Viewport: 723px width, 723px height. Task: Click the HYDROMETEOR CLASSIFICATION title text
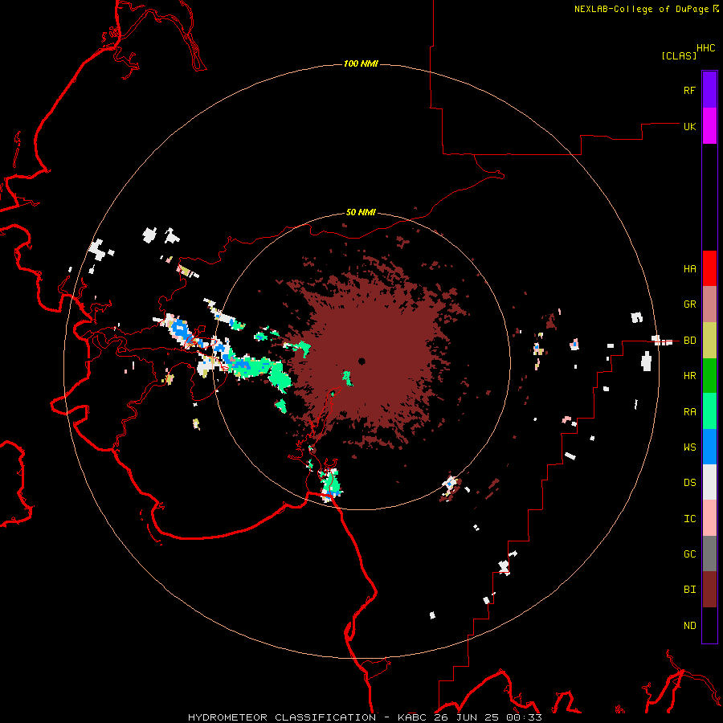[x=282, y=717]
